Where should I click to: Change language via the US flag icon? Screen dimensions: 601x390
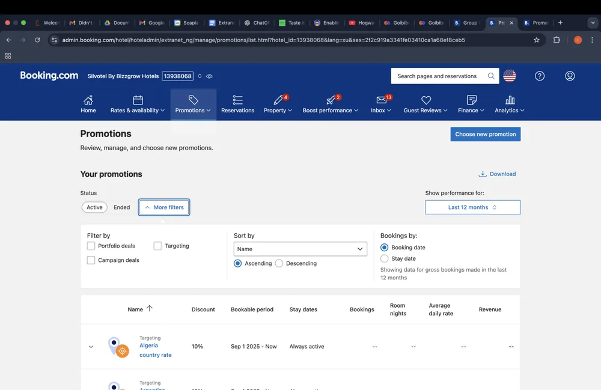pyautogui.click(x=510, y=76)
